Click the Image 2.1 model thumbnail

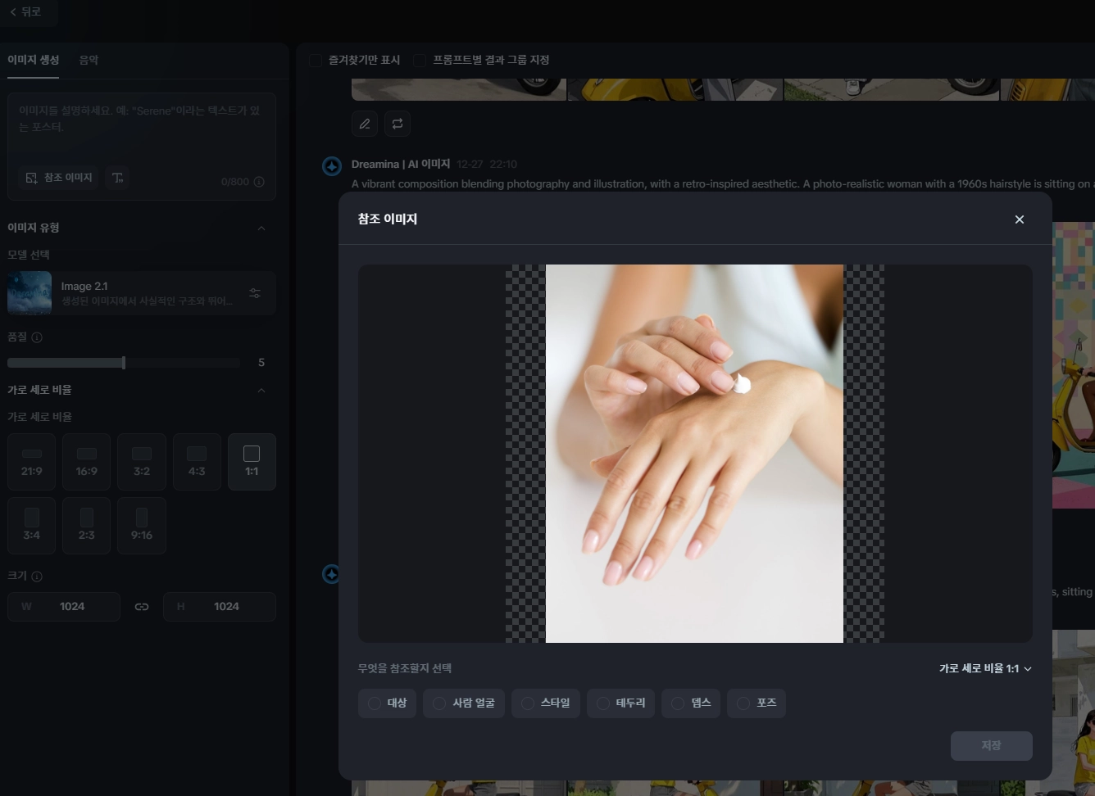point(30,292)
